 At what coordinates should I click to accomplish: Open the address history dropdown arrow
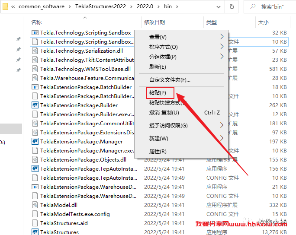pos(219,7)
